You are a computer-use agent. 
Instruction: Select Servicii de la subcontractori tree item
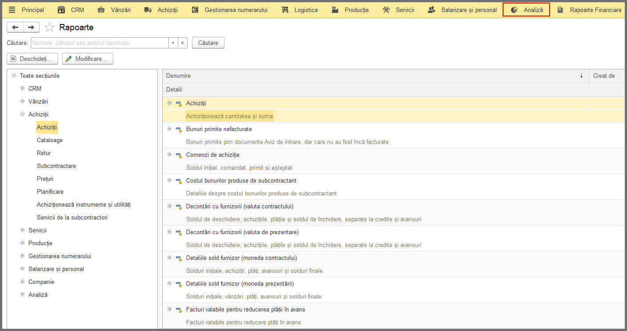pos(72,217)
